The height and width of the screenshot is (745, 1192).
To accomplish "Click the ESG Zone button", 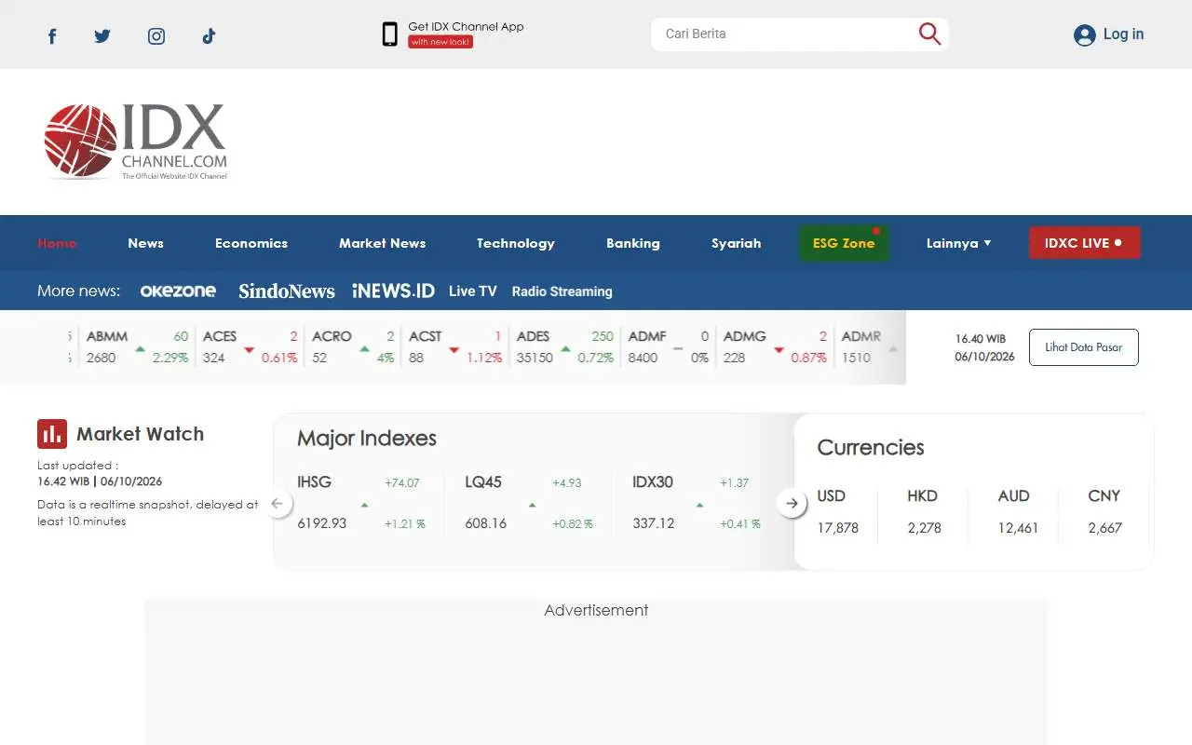I will coord(844,243).
